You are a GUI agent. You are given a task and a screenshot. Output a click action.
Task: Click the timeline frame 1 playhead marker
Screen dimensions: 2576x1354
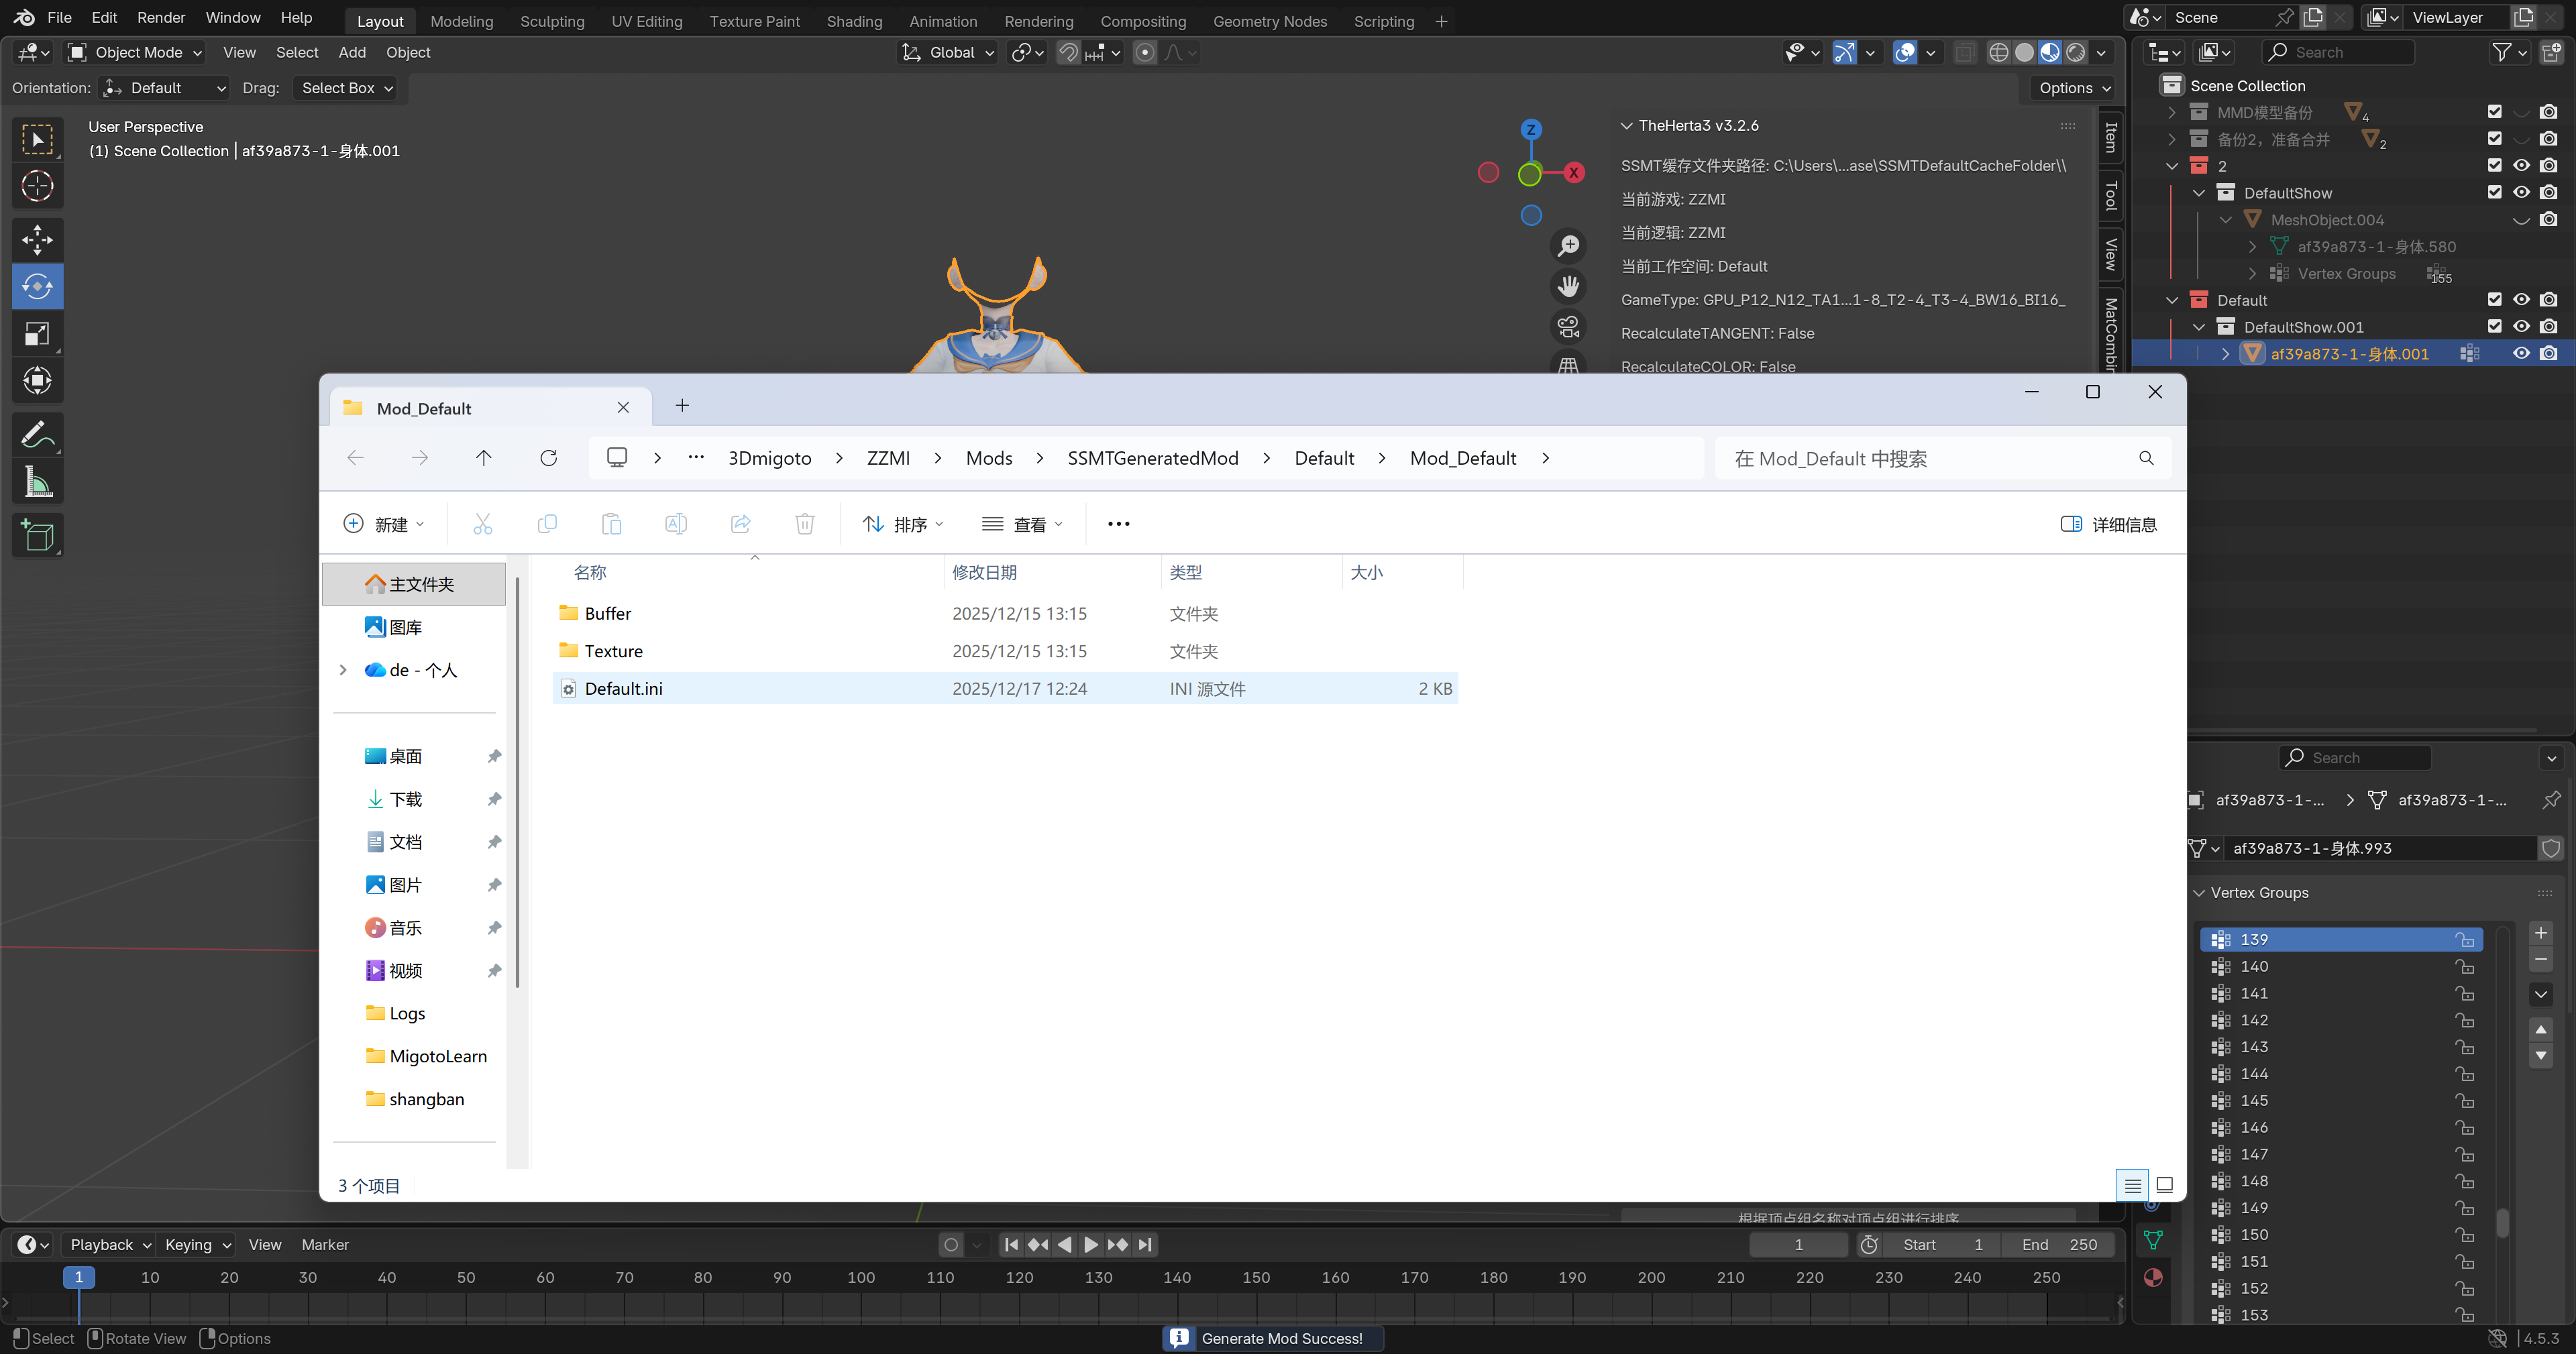(79, 1277)
